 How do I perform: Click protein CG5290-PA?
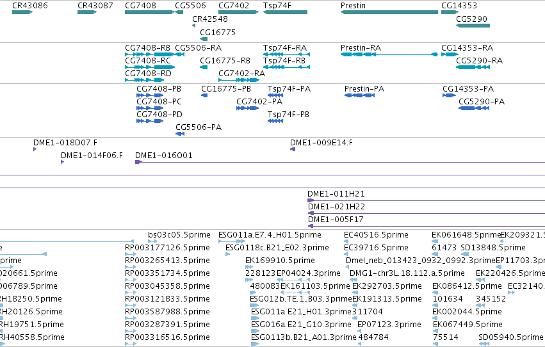coord(474,108)
